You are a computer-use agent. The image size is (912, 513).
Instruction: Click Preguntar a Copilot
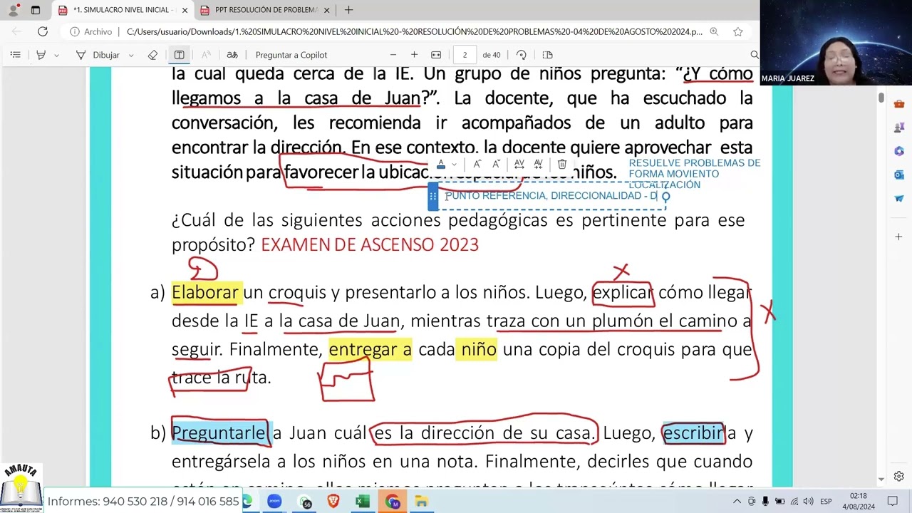click(x=291, y=55)
